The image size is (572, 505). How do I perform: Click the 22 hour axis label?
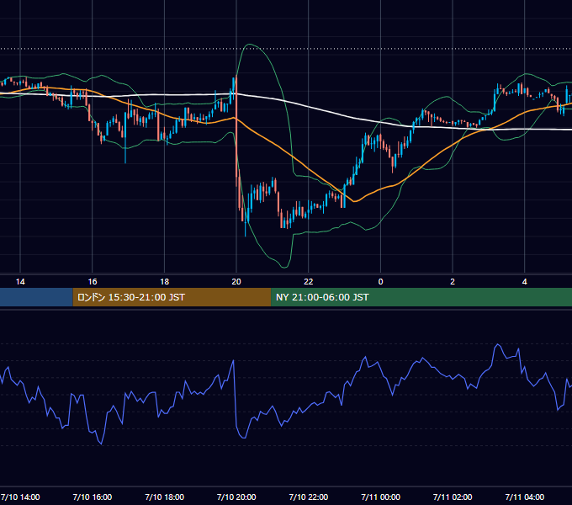tap(309, 282)
